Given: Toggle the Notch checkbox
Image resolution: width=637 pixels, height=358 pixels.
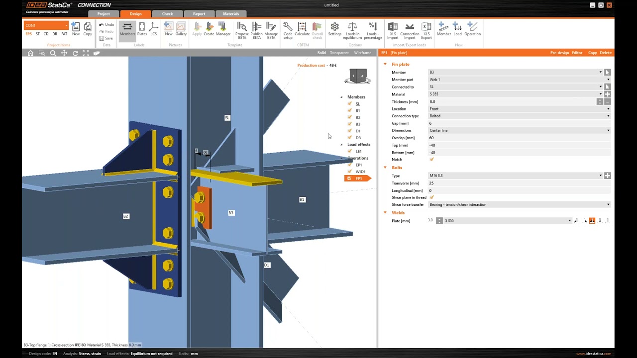Looking at the screenshot, I should (x=431, y=160).
